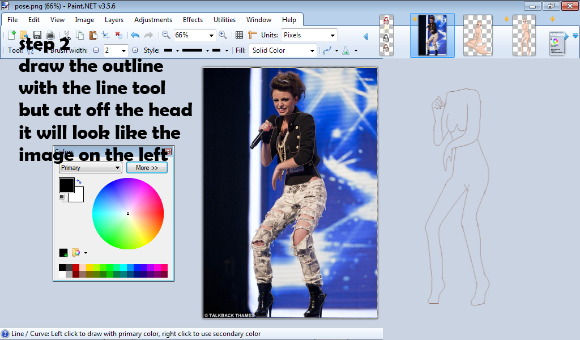Image resolution: width=580 pixels, height=340 pixels.
Task: Expand the palette menu dropdown arrow
Action: pyautogui.click(x=86, y=253)
